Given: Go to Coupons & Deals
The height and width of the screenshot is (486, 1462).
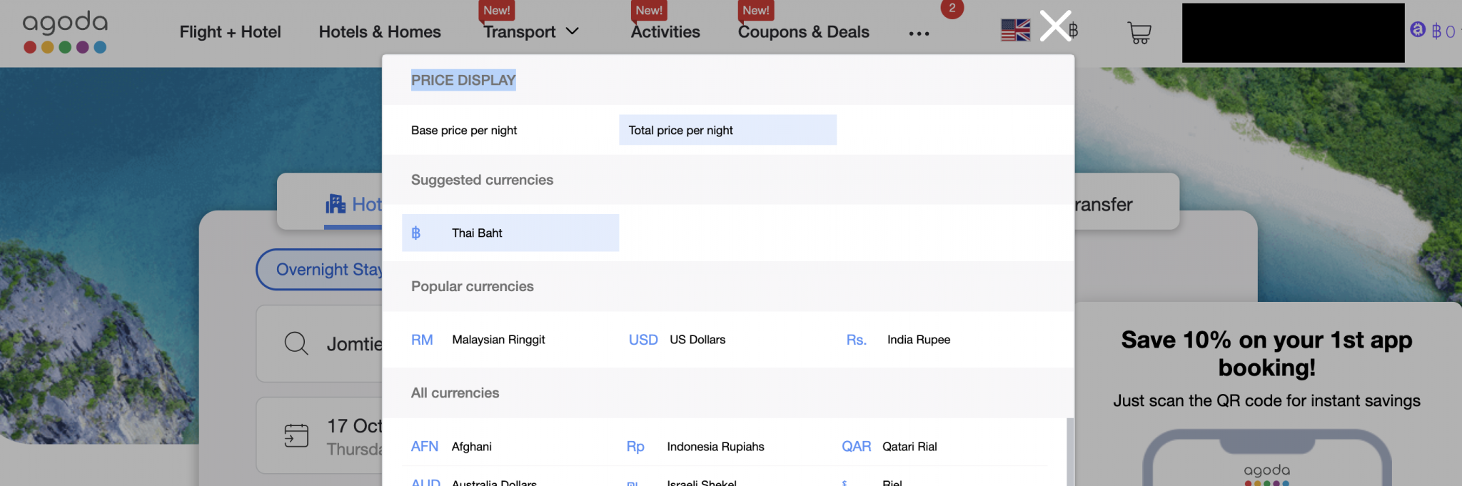Looking at the screenshot, I should (x=804, y=32).
